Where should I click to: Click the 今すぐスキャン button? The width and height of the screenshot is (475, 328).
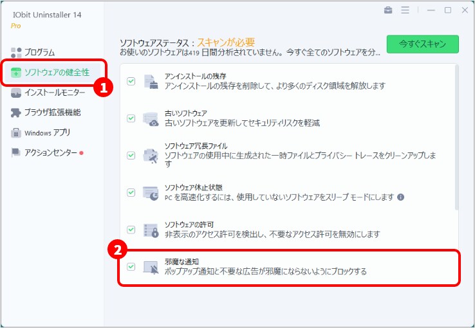[423, 44]
